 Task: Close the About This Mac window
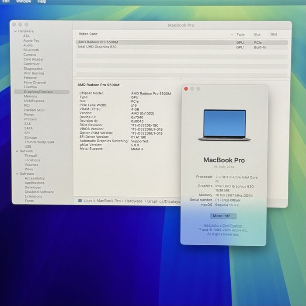point(186,89)
